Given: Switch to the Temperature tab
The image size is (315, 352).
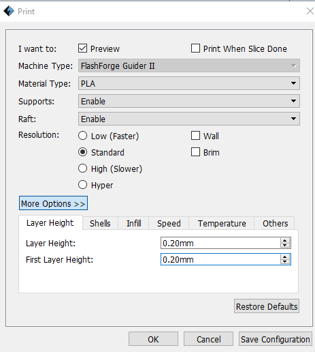Looking at the screenshot, I should [222, 223].
